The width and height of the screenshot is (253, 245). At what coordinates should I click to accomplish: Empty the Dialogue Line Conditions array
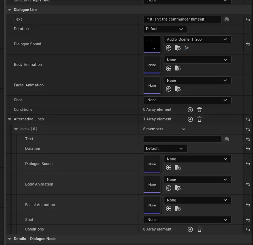click(199, 110)
